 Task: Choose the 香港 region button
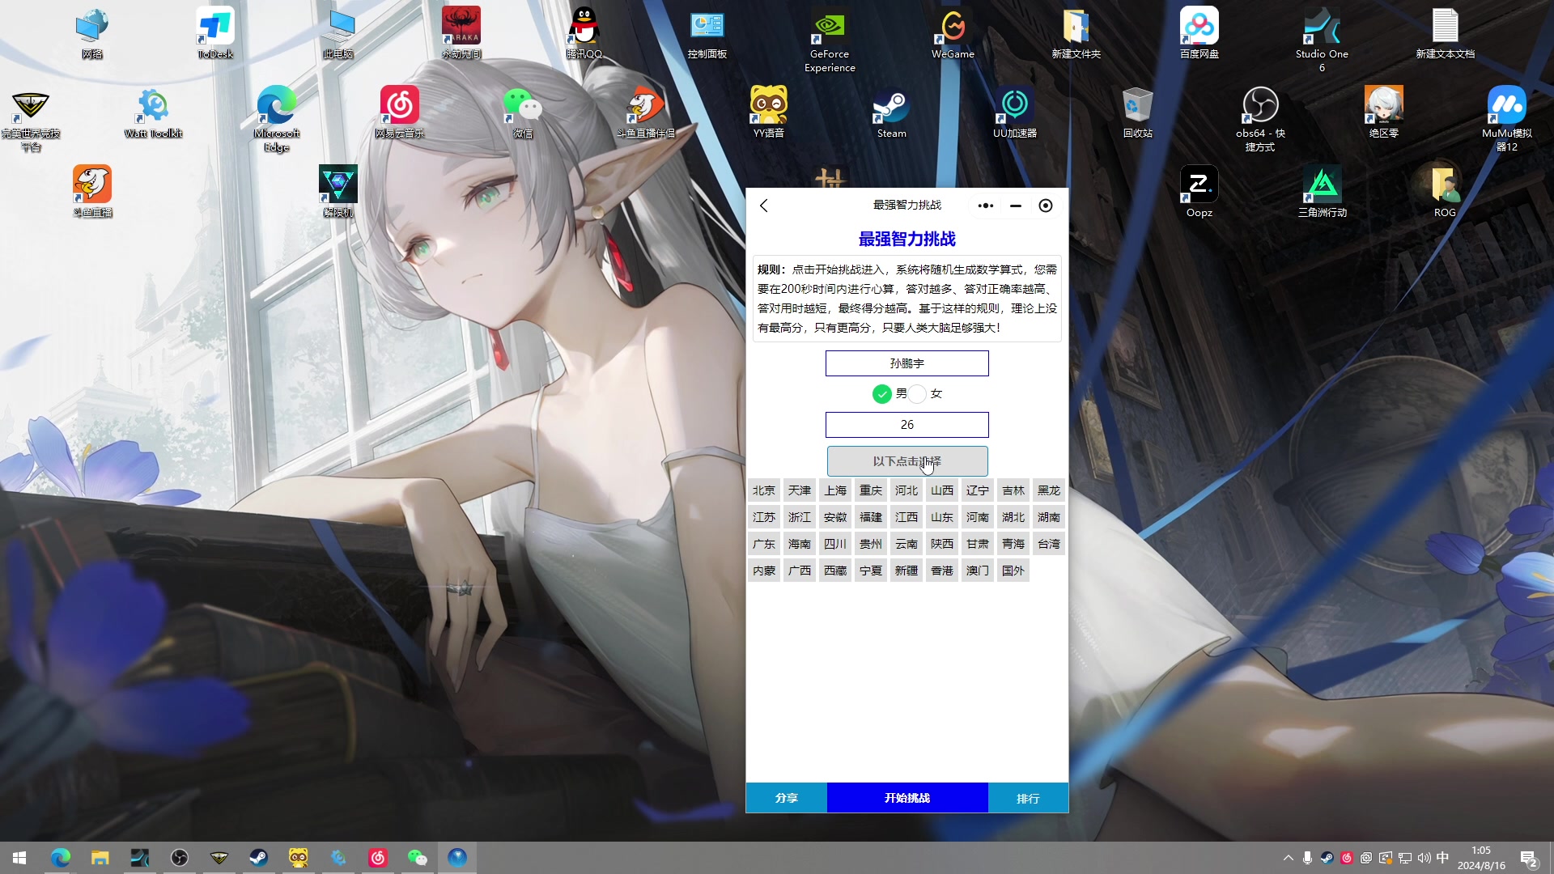pos(942,571)
